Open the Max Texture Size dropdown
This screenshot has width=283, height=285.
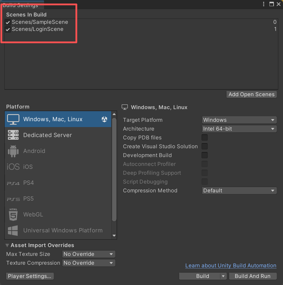coord(89,254)
